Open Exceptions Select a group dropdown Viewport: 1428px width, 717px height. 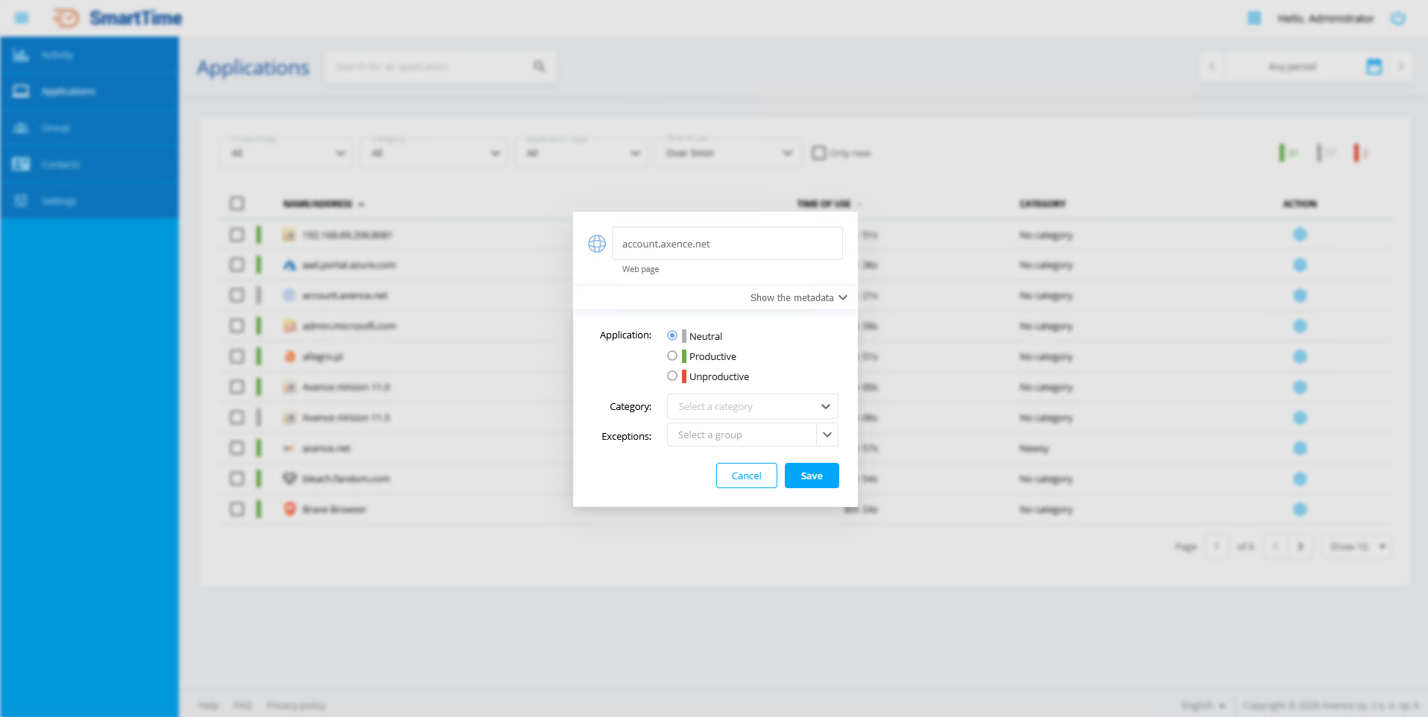(752, 435)
